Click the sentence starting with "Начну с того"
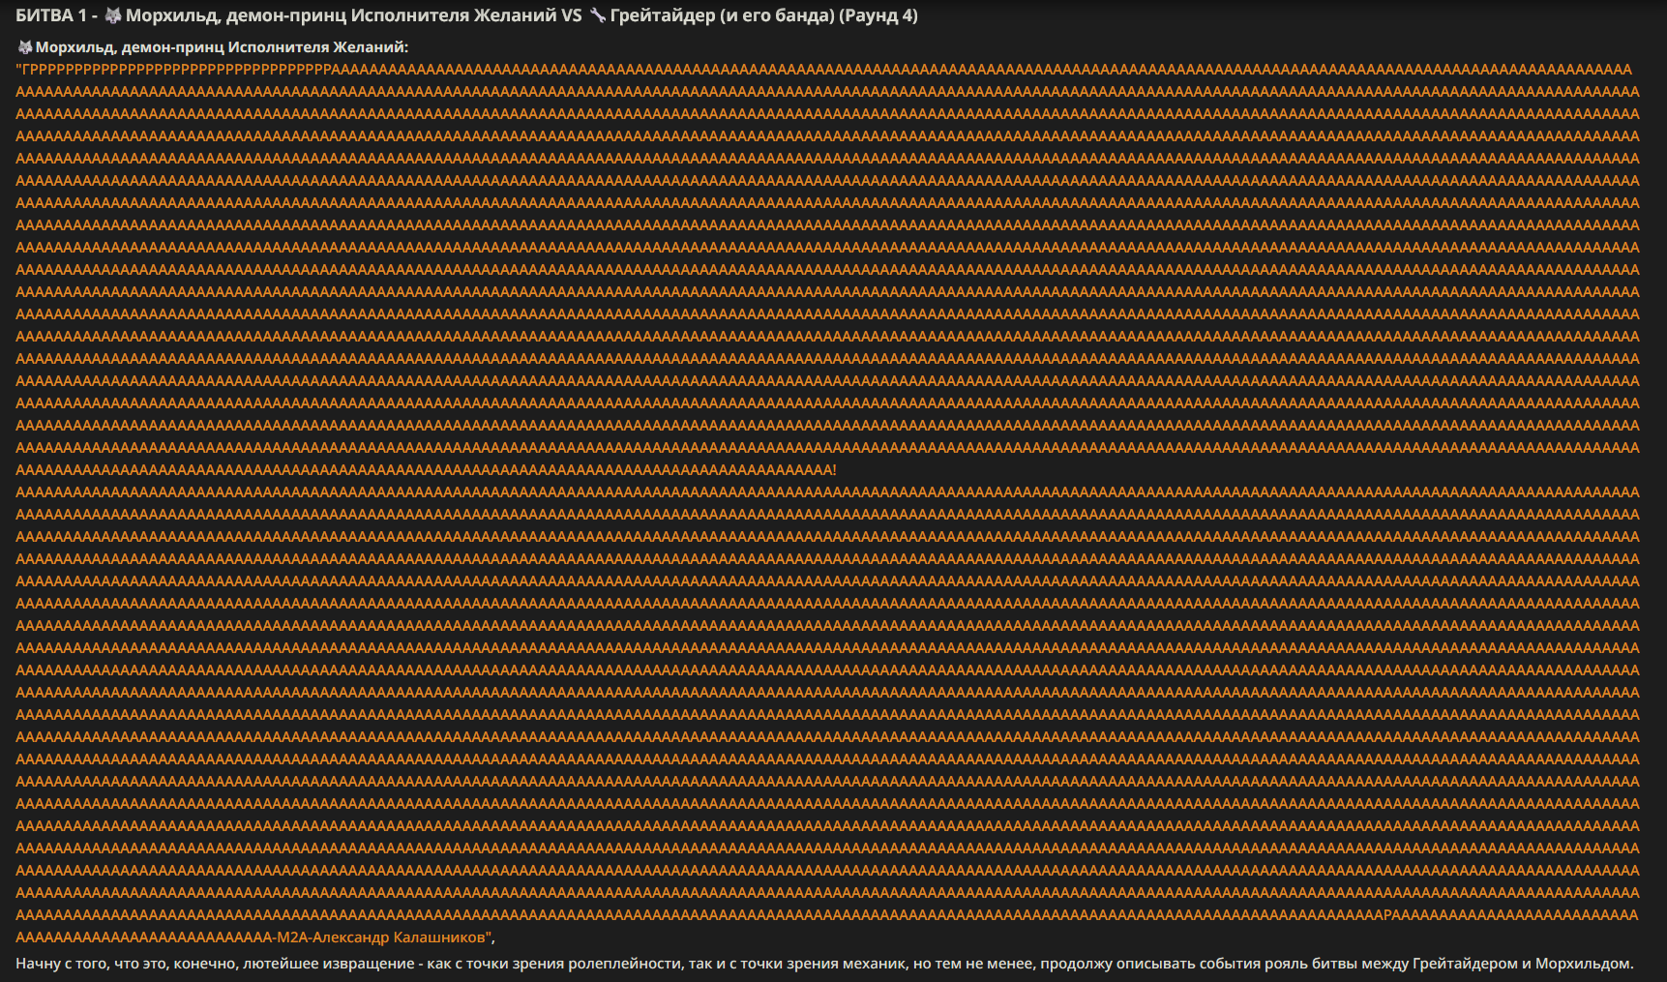The width and height of the screenshot is (1667, 982). (x=824, y=964)
